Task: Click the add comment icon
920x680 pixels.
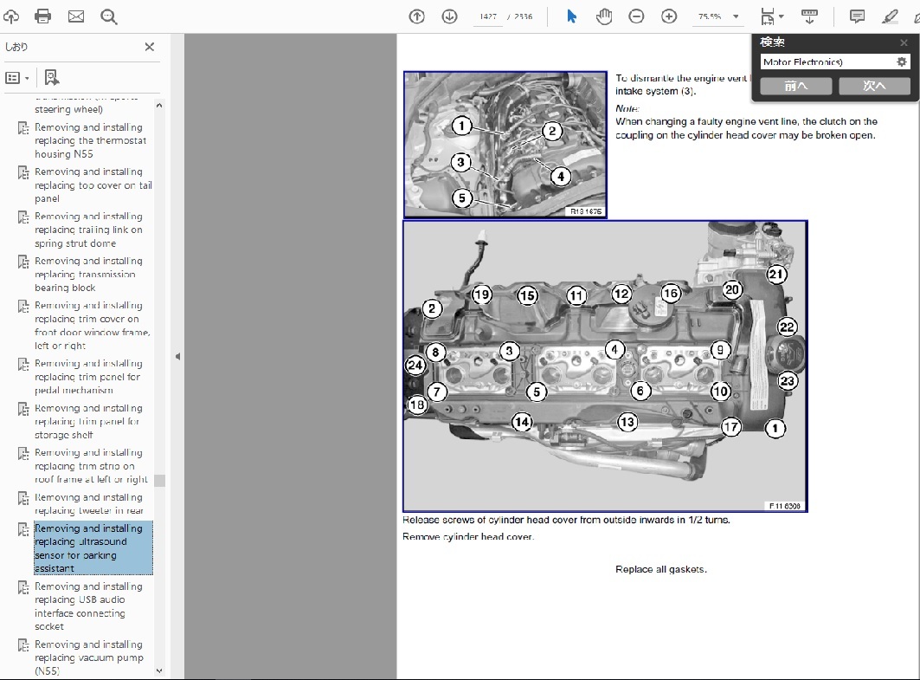Action: 857,16
